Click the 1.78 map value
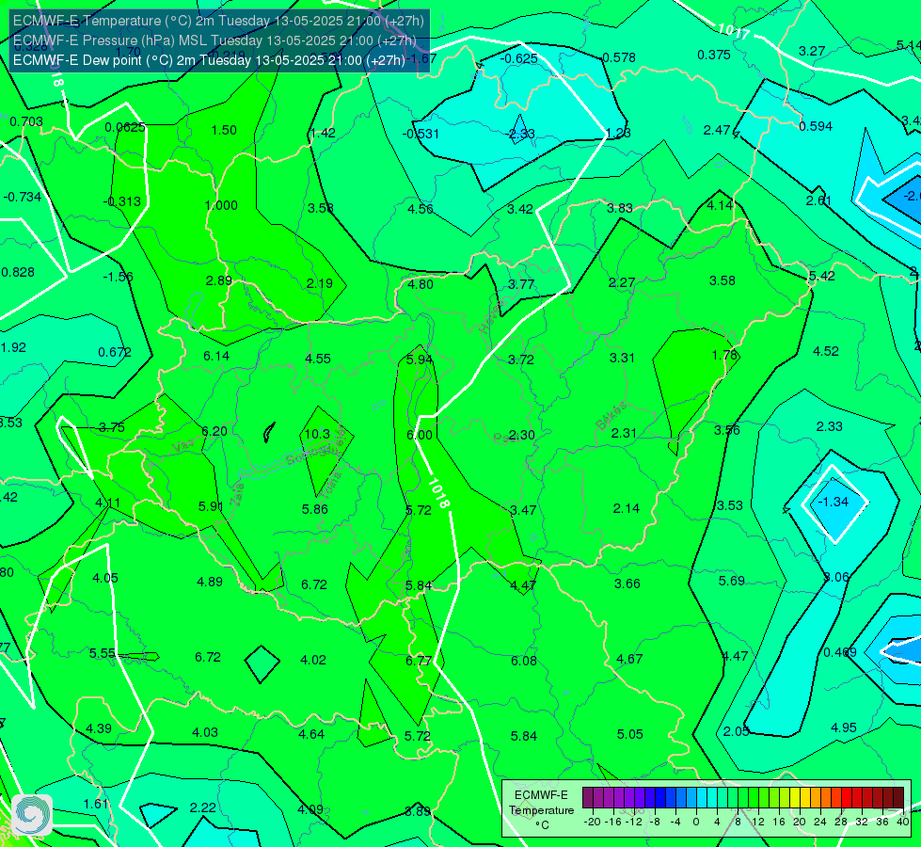Image resolution: width=921 pixels, height=847 pixels. pos(724,355)
